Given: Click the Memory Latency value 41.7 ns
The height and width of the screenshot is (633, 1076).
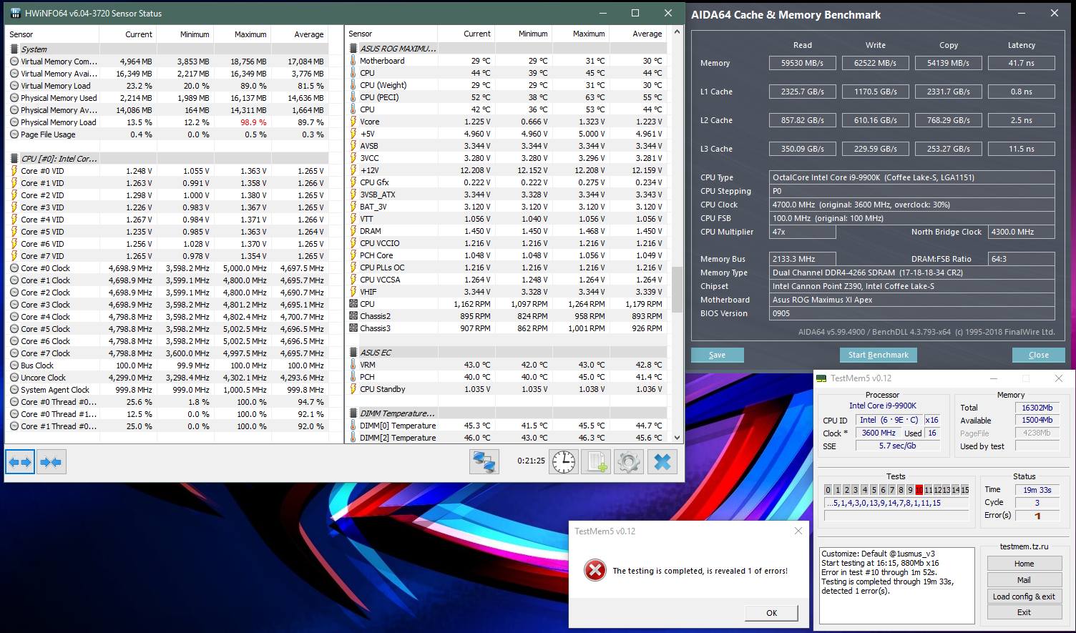Looking at the screenshot, I should (x=1021, y=63).
